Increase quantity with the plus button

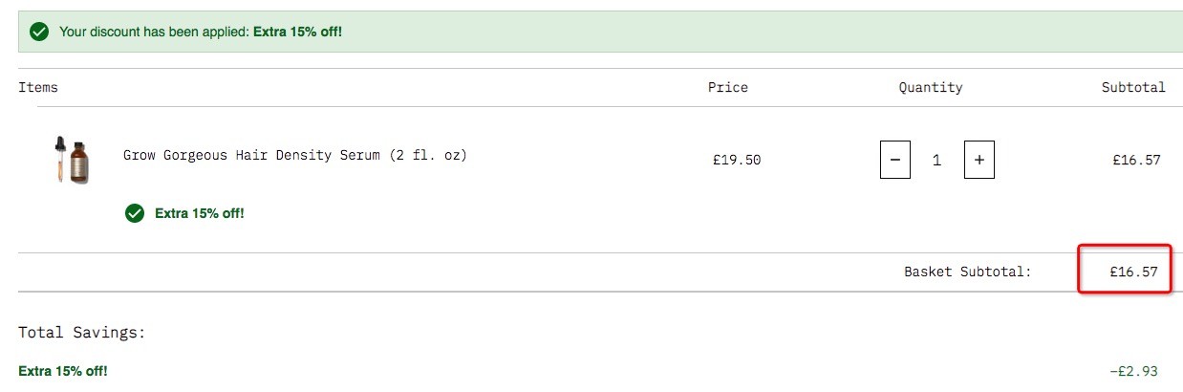coord(979,160)
